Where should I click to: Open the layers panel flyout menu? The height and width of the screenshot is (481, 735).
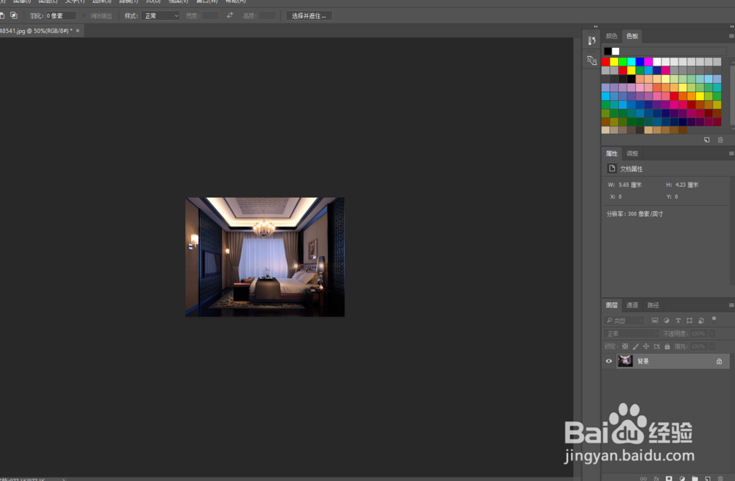click(731, 305)
